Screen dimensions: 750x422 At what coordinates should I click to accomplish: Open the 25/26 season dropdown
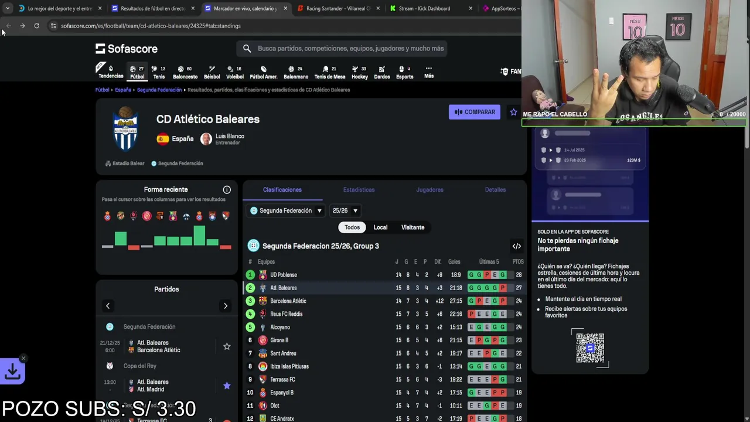[x=345, y=210]
